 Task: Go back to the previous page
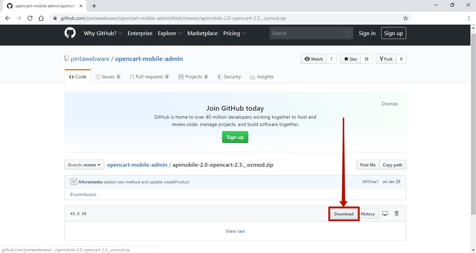tap(8, 18)
